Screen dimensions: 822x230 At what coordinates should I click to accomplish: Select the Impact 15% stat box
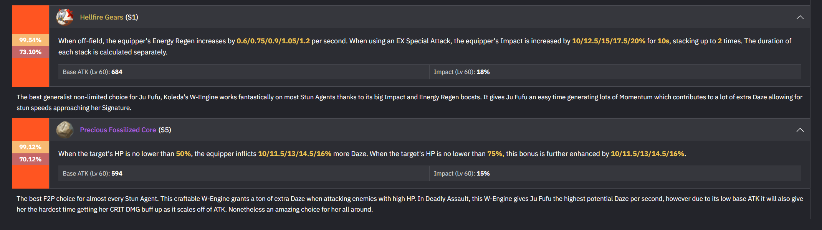coord(615,174)
